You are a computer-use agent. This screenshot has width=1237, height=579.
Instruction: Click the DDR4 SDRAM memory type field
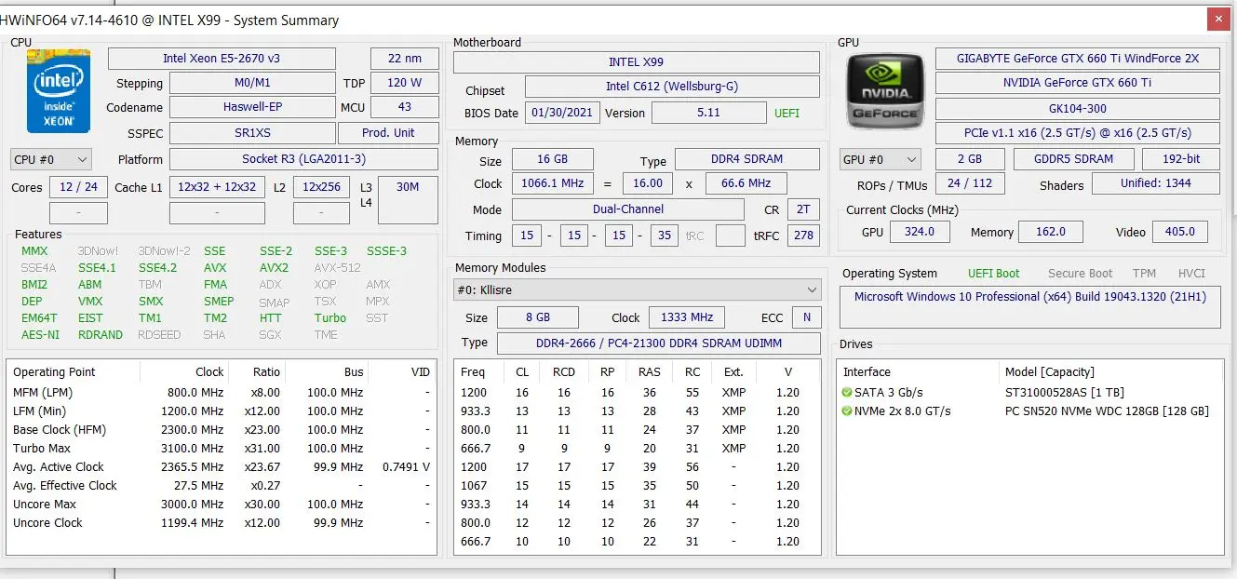(747, 159)
